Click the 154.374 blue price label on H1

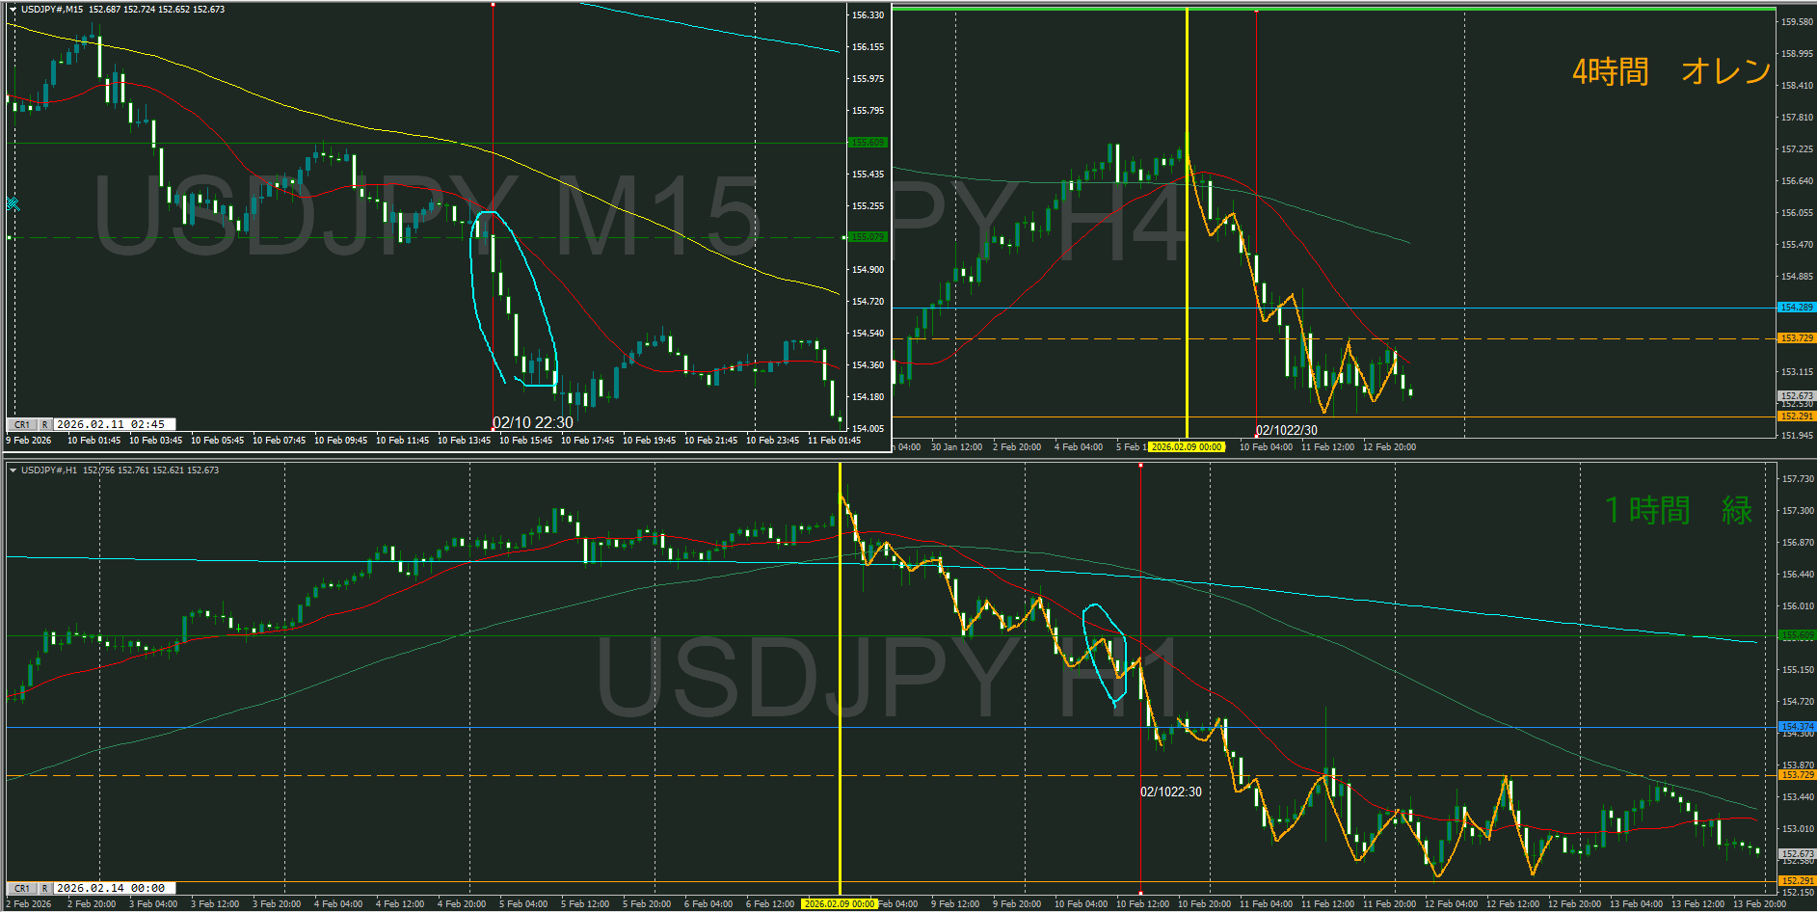coord(1796,726)
